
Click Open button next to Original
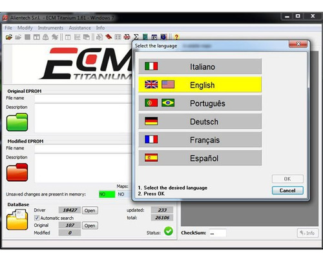[90, 226]
